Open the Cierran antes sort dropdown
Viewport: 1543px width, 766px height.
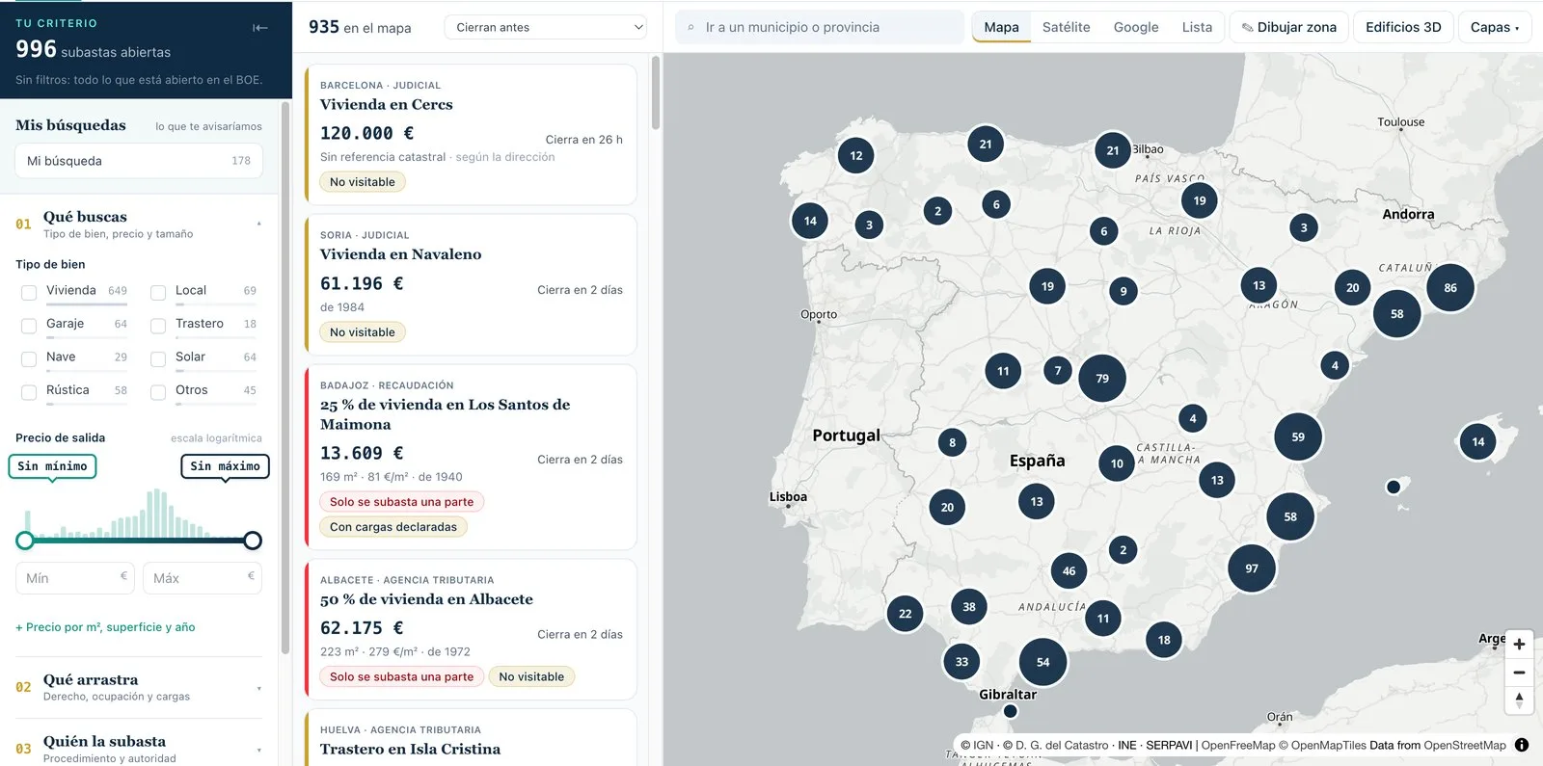545,27
